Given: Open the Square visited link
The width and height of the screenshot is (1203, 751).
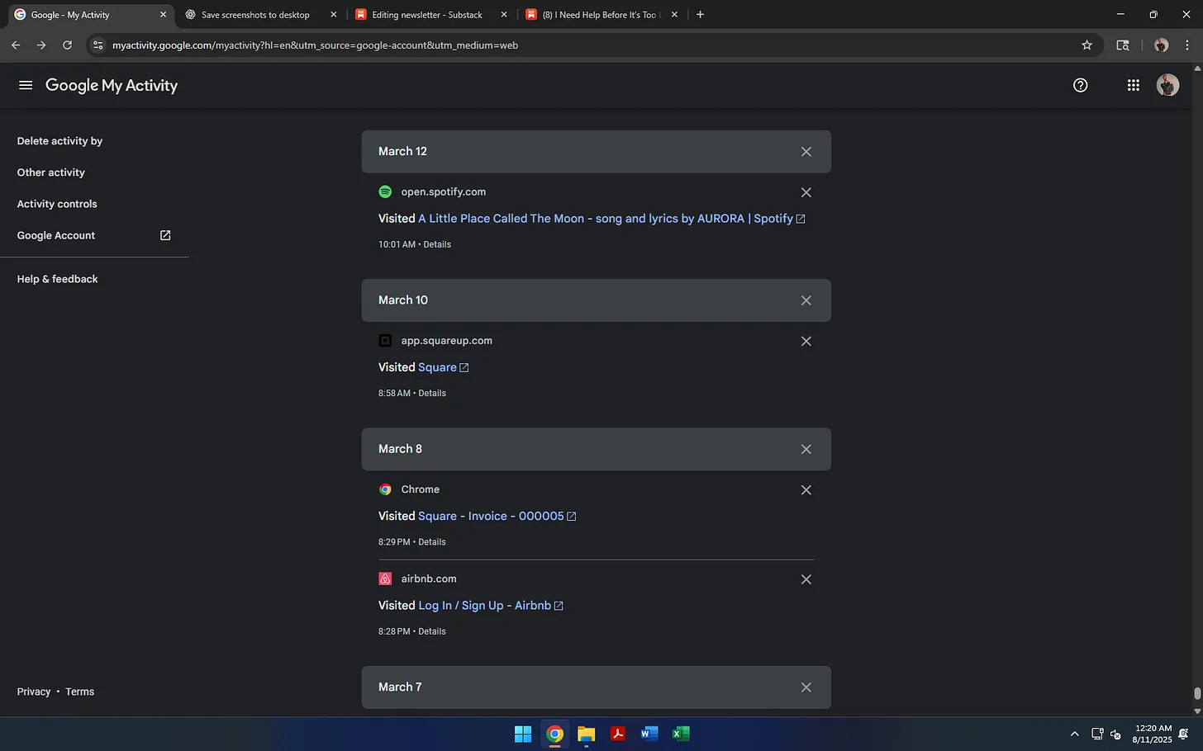Looking at the screenshot, I should click(x=443, y=367).
